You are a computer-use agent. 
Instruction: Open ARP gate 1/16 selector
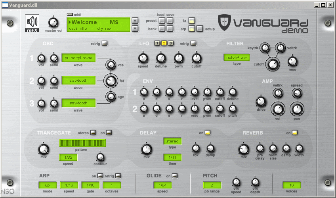(x=90, y=185)
